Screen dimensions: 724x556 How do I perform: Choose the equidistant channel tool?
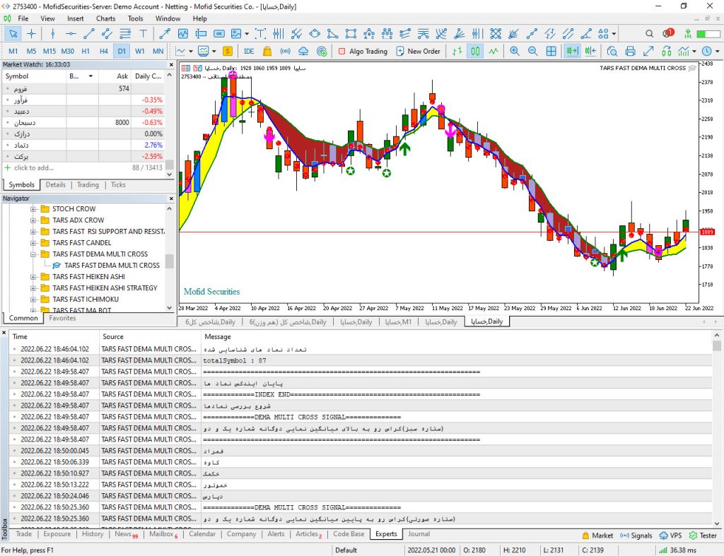pos(107,34)
